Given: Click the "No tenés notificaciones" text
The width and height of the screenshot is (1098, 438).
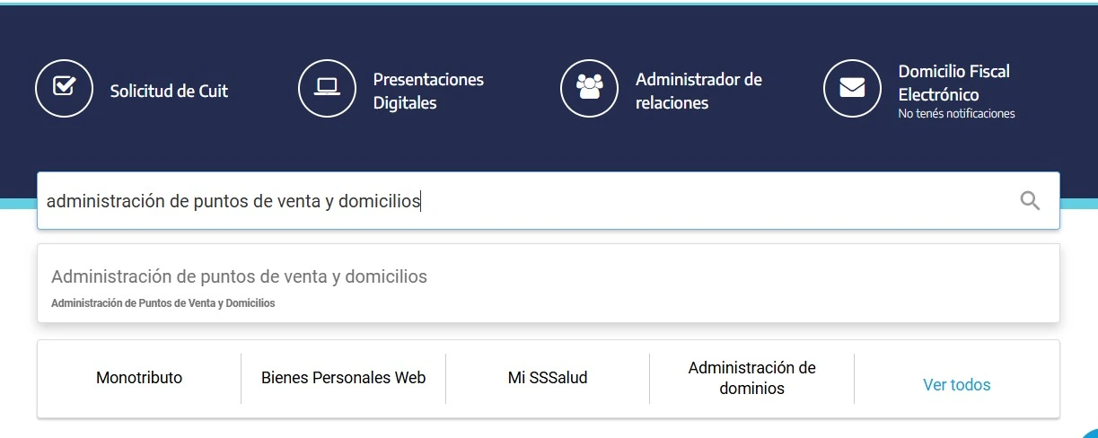Looking at the screenshot, I should pyautogui.click(x=956, y=114).
